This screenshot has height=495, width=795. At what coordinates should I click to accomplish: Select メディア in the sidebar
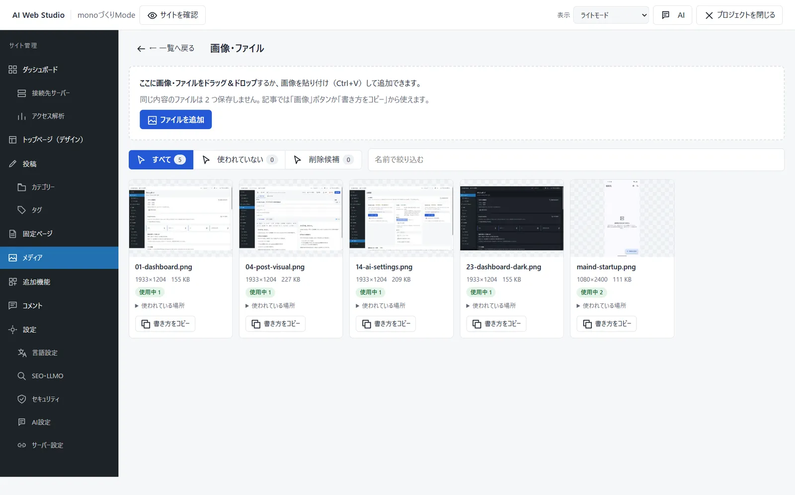point(59,258)
